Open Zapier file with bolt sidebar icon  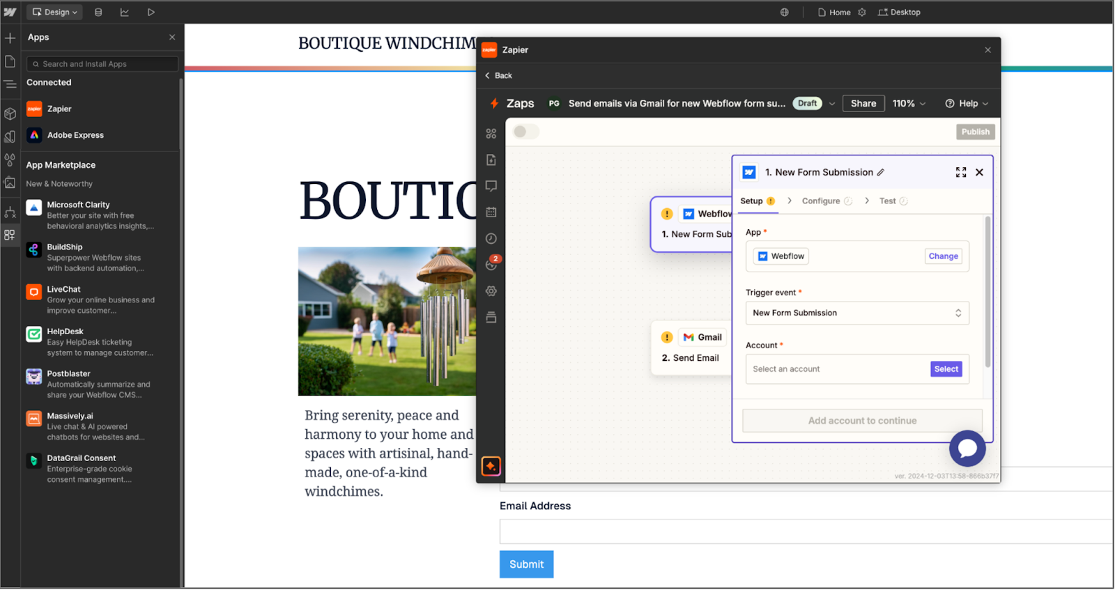coord(491,160)
